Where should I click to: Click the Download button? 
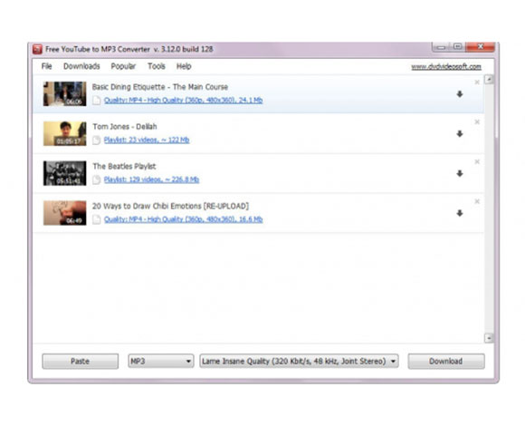tap(446, 362)
